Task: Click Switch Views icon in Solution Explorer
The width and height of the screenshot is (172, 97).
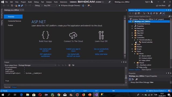Action: pyautogui.click(x=139, y=13)
